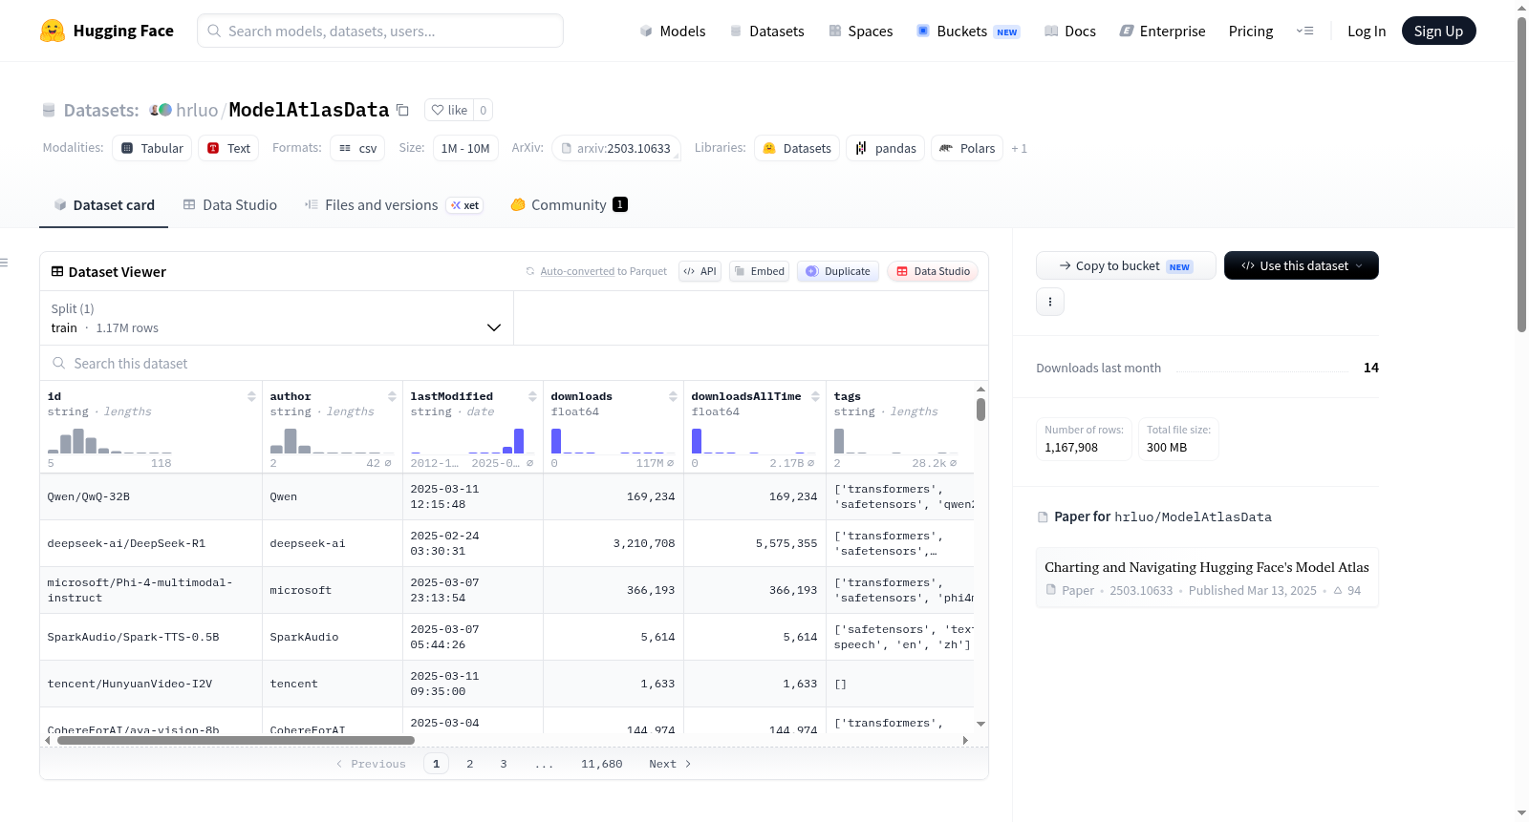
Task: Go to page 2 of the dataset
Action: coord(470,764)
